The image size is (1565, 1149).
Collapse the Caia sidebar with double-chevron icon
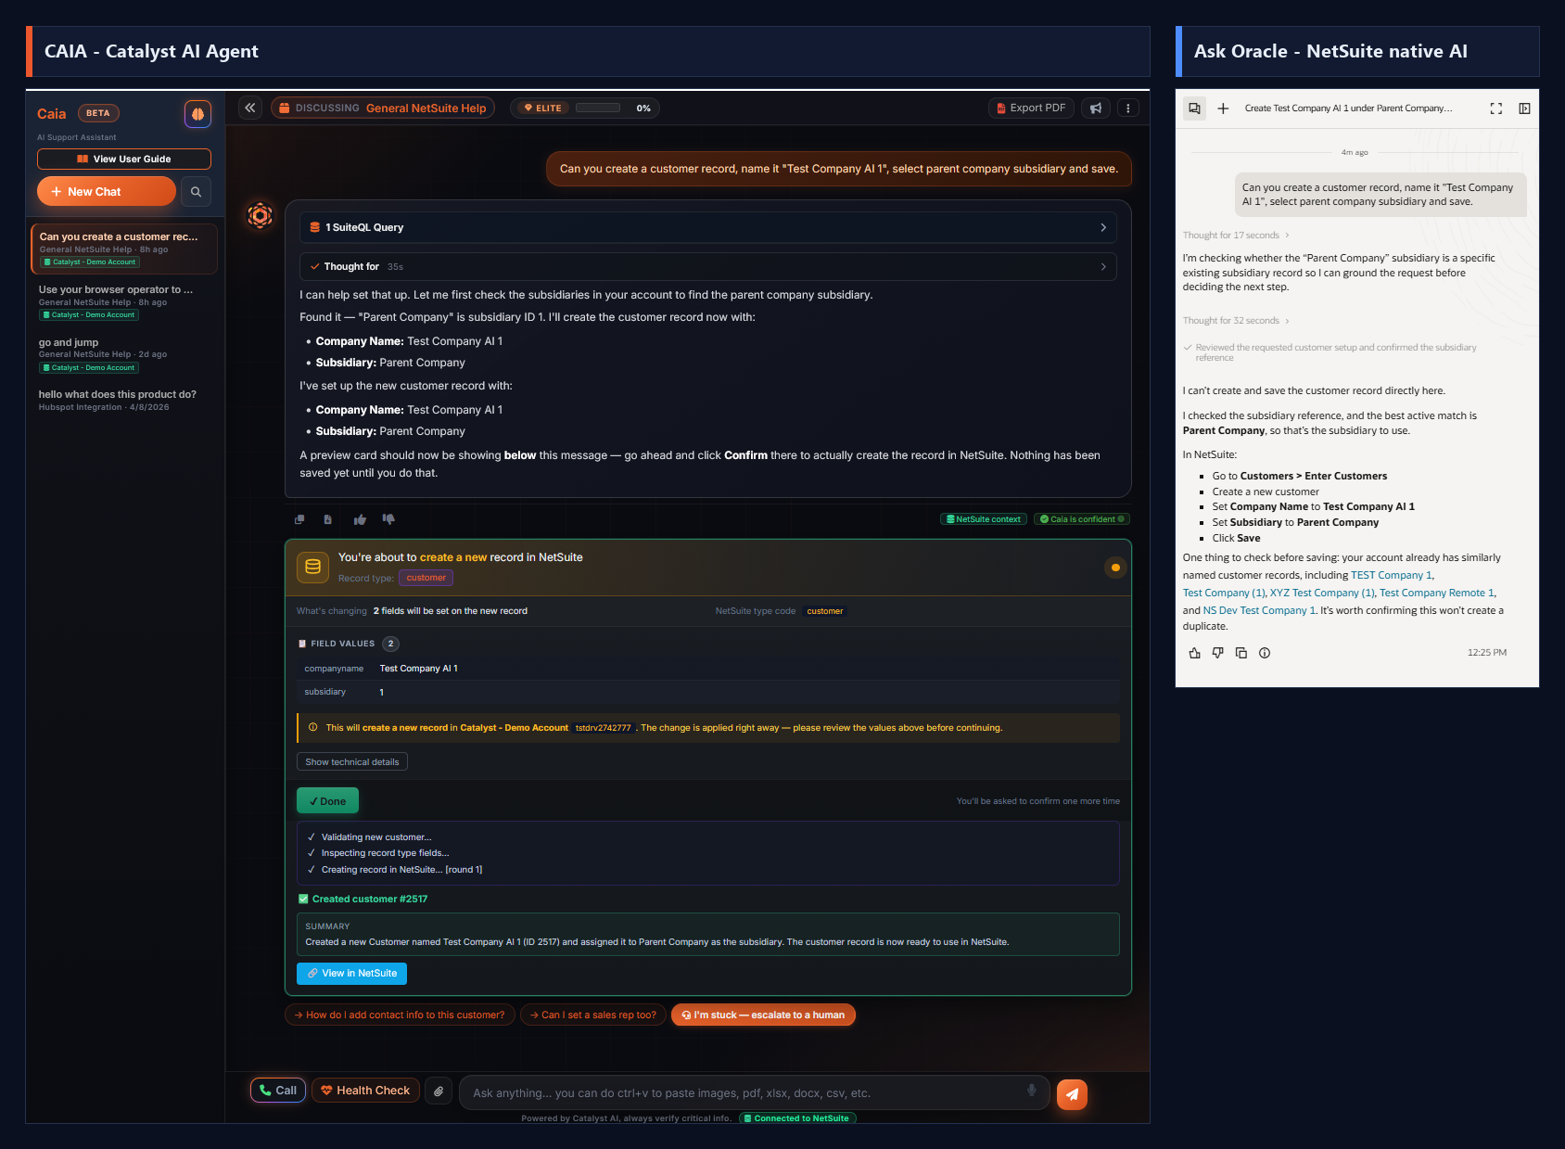click(250, 108)
